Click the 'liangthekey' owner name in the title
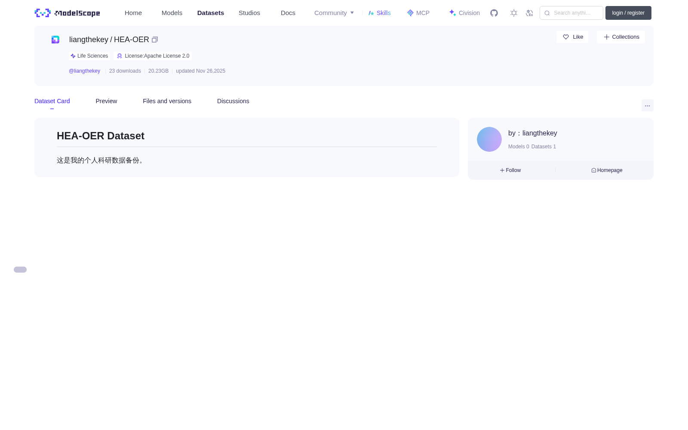688x430 pixels. pyautogui.click(x=89, y=40)
